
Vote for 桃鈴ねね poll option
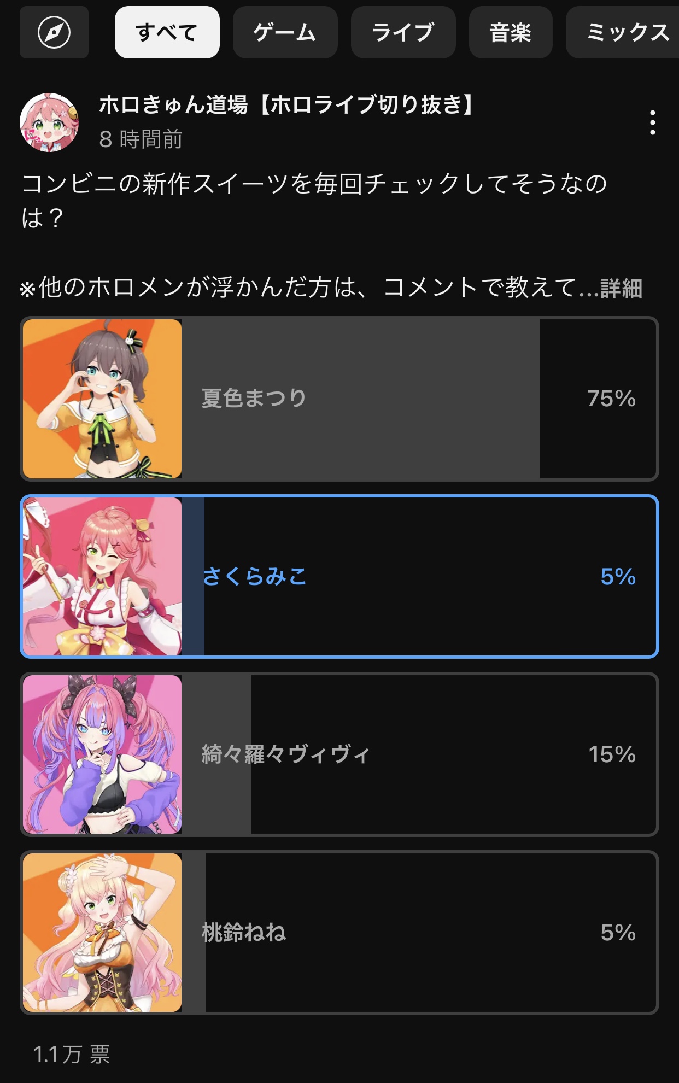click(339, 933)
